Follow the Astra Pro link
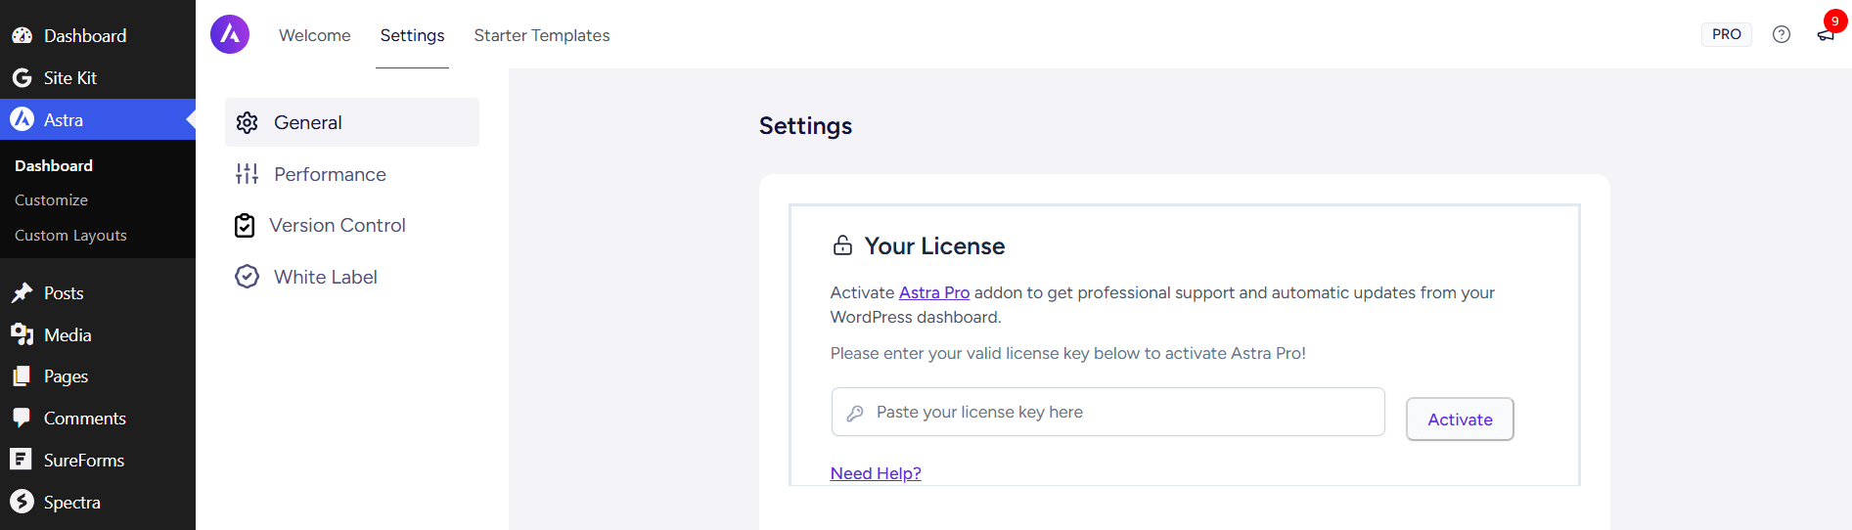 click(x=933, y=292)
